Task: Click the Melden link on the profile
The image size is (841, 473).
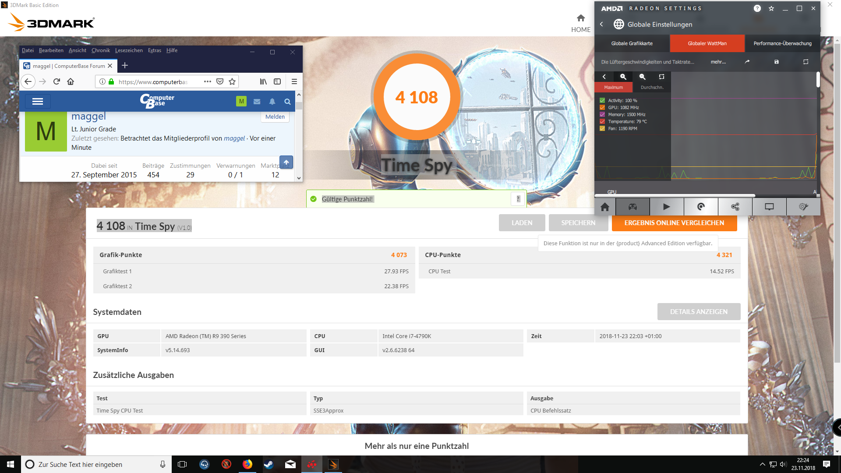Action: coord(275,117)
